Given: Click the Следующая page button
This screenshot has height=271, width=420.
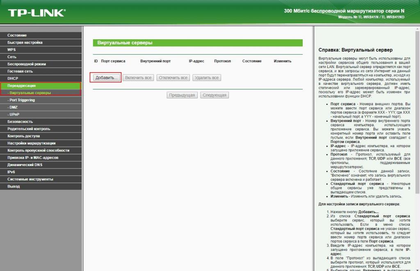Looking at the screenshot, I should [215, 95].
